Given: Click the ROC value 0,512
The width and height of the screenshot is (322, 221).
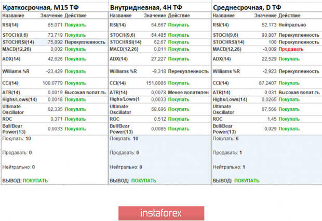Looking at the screenshot, I should click(160, 119).
